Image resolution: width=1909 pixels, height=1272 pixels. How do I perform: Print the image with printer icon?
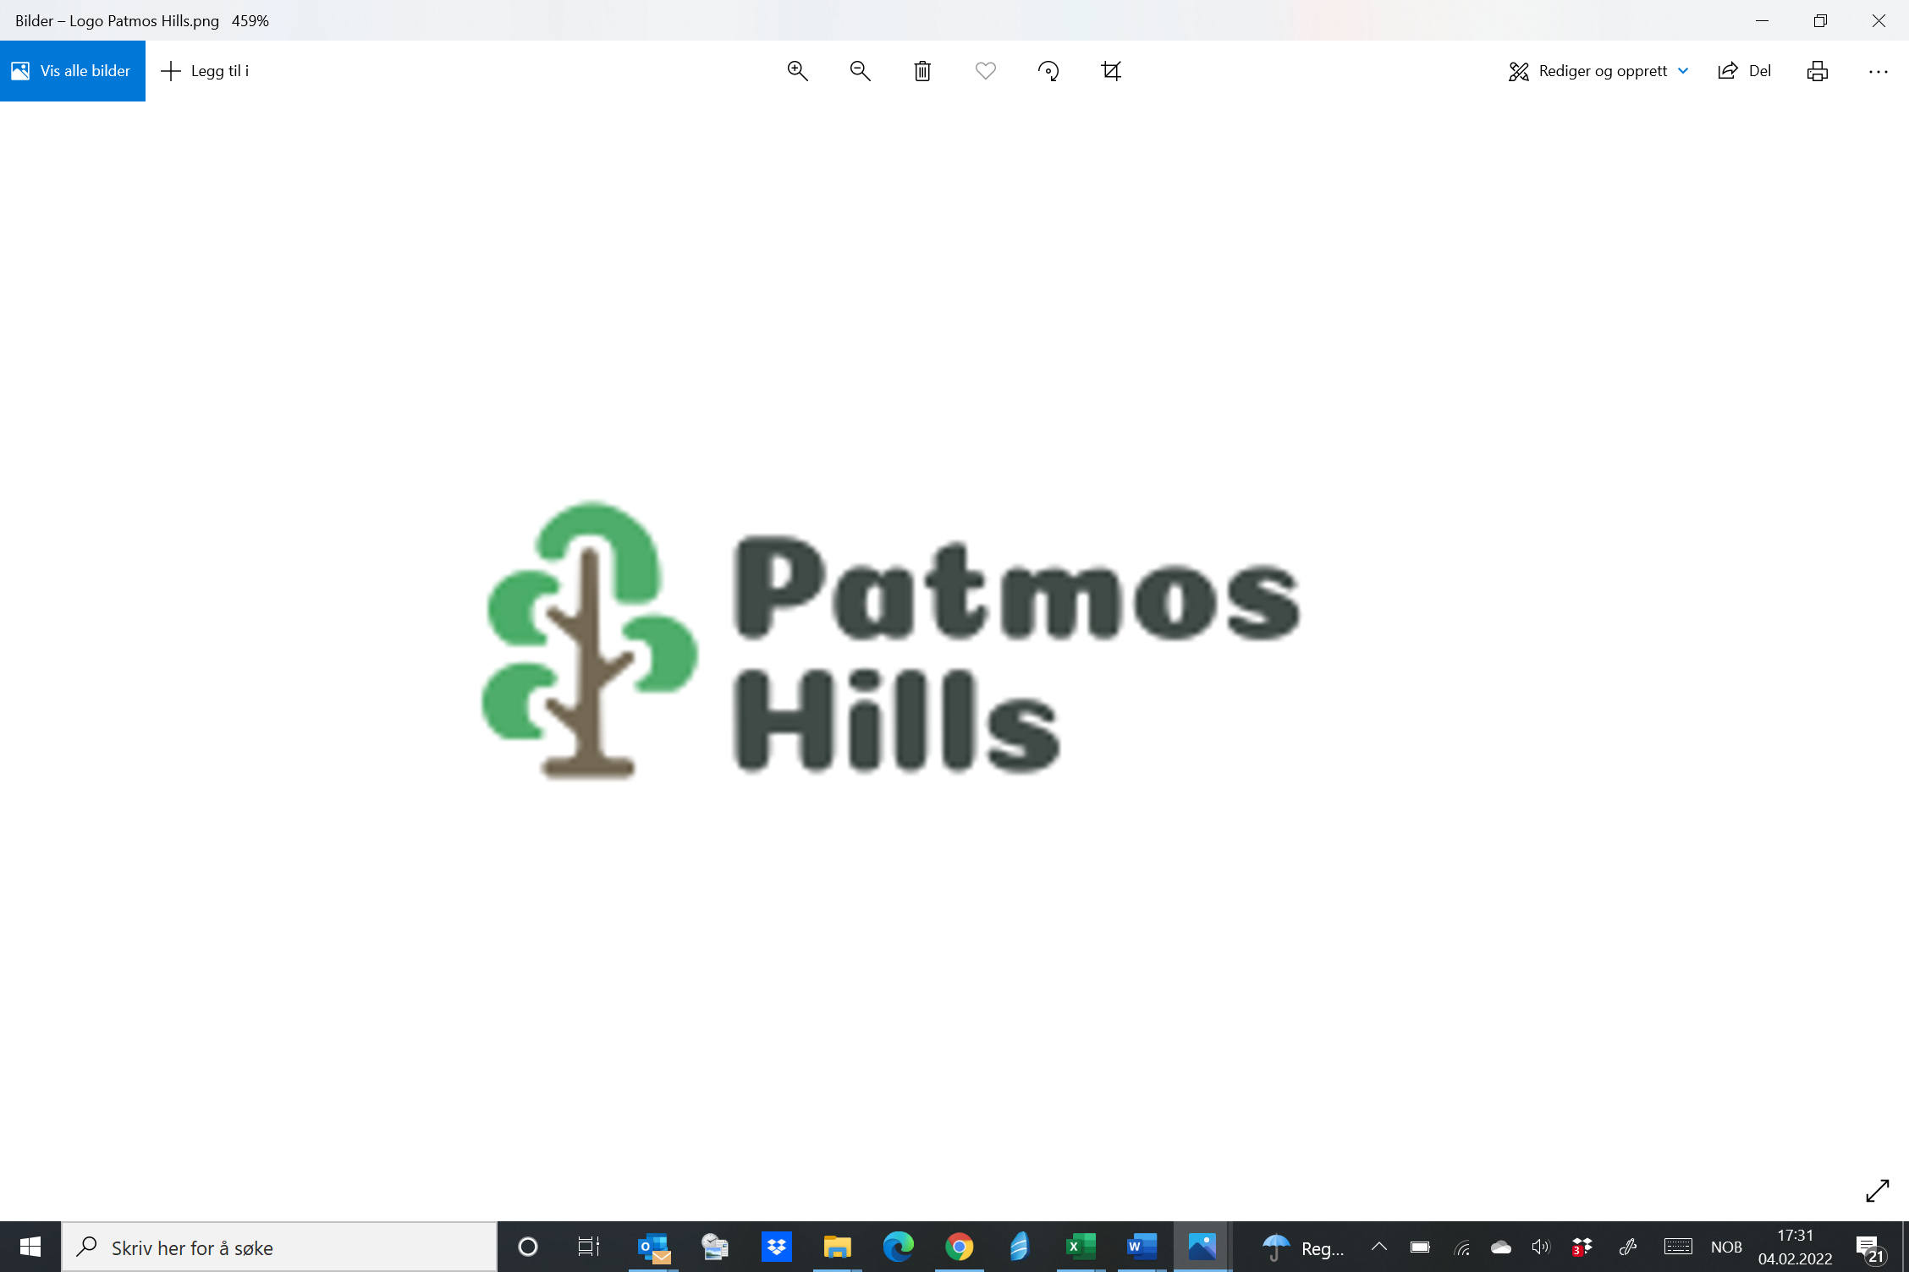click(x=1817, y=71)
